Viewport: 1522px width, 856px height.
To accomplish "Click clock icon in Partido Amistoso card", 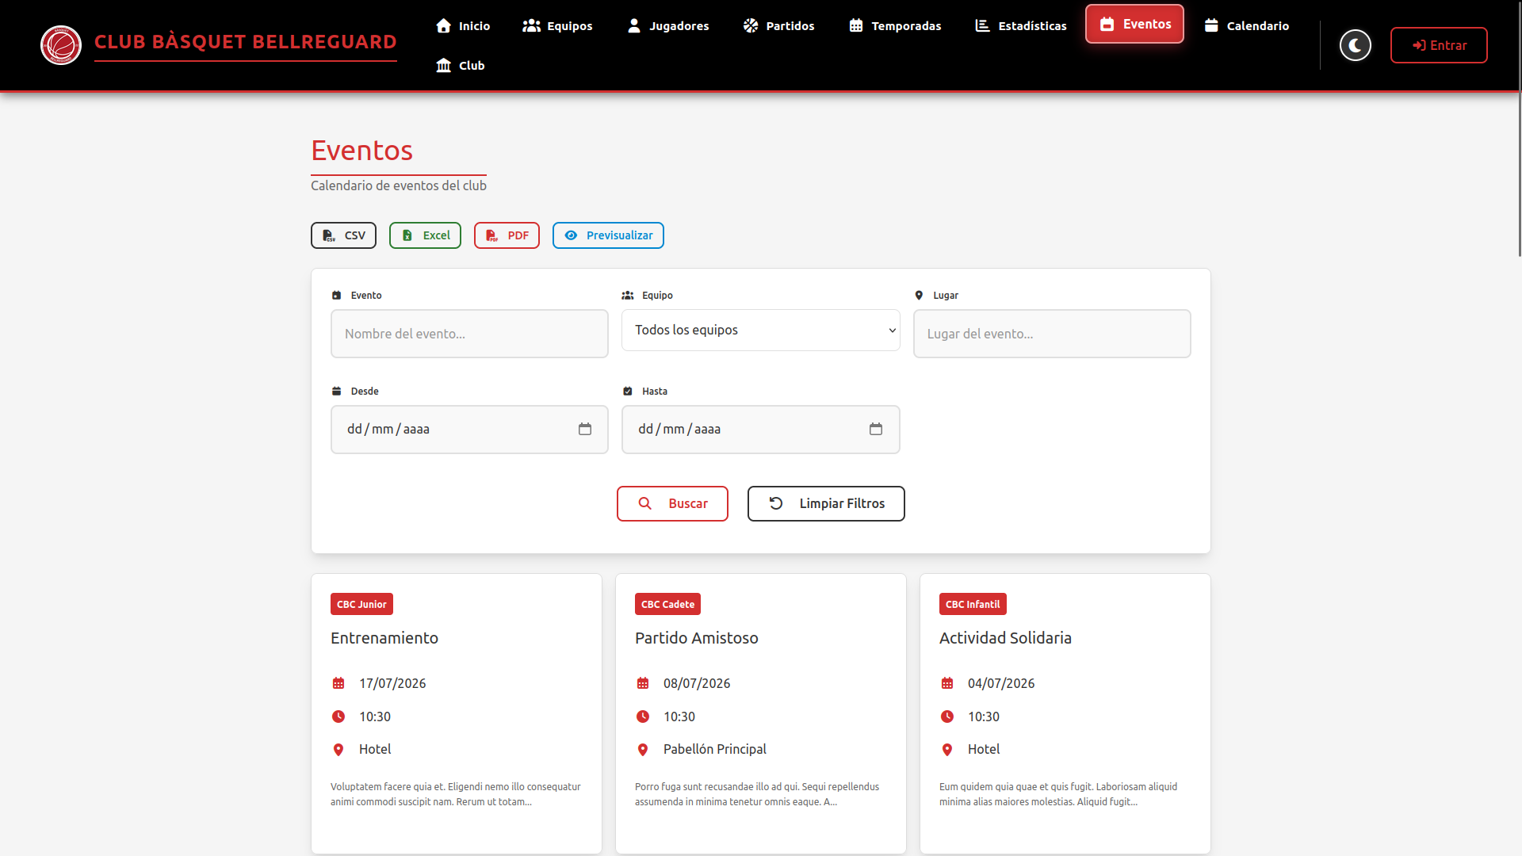I will pos(643,717).
